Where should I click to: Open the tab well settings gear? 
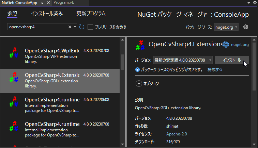(x=255, y=2)
